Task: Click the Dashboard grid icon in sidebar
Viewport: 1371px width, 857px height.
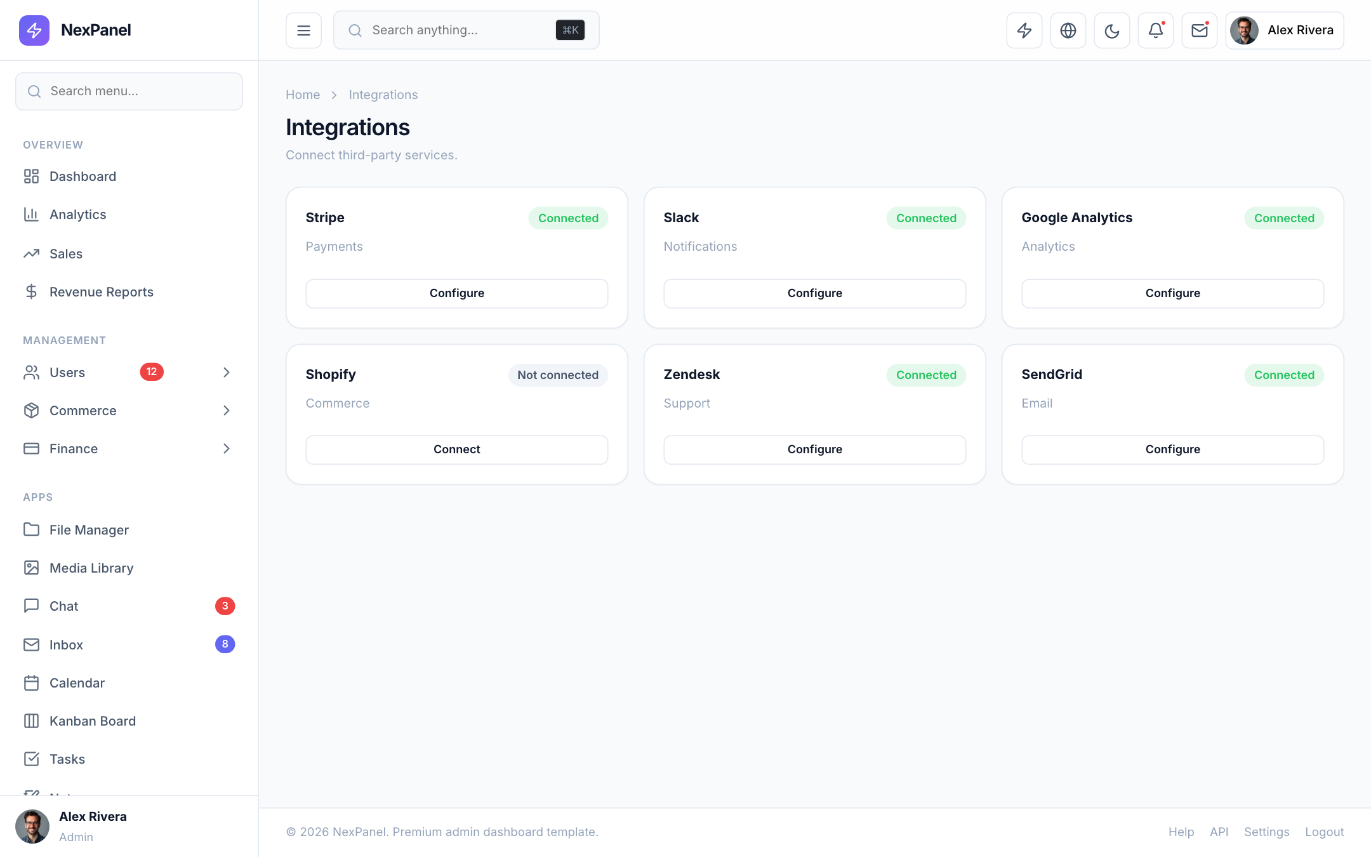Action: [32, 176]
